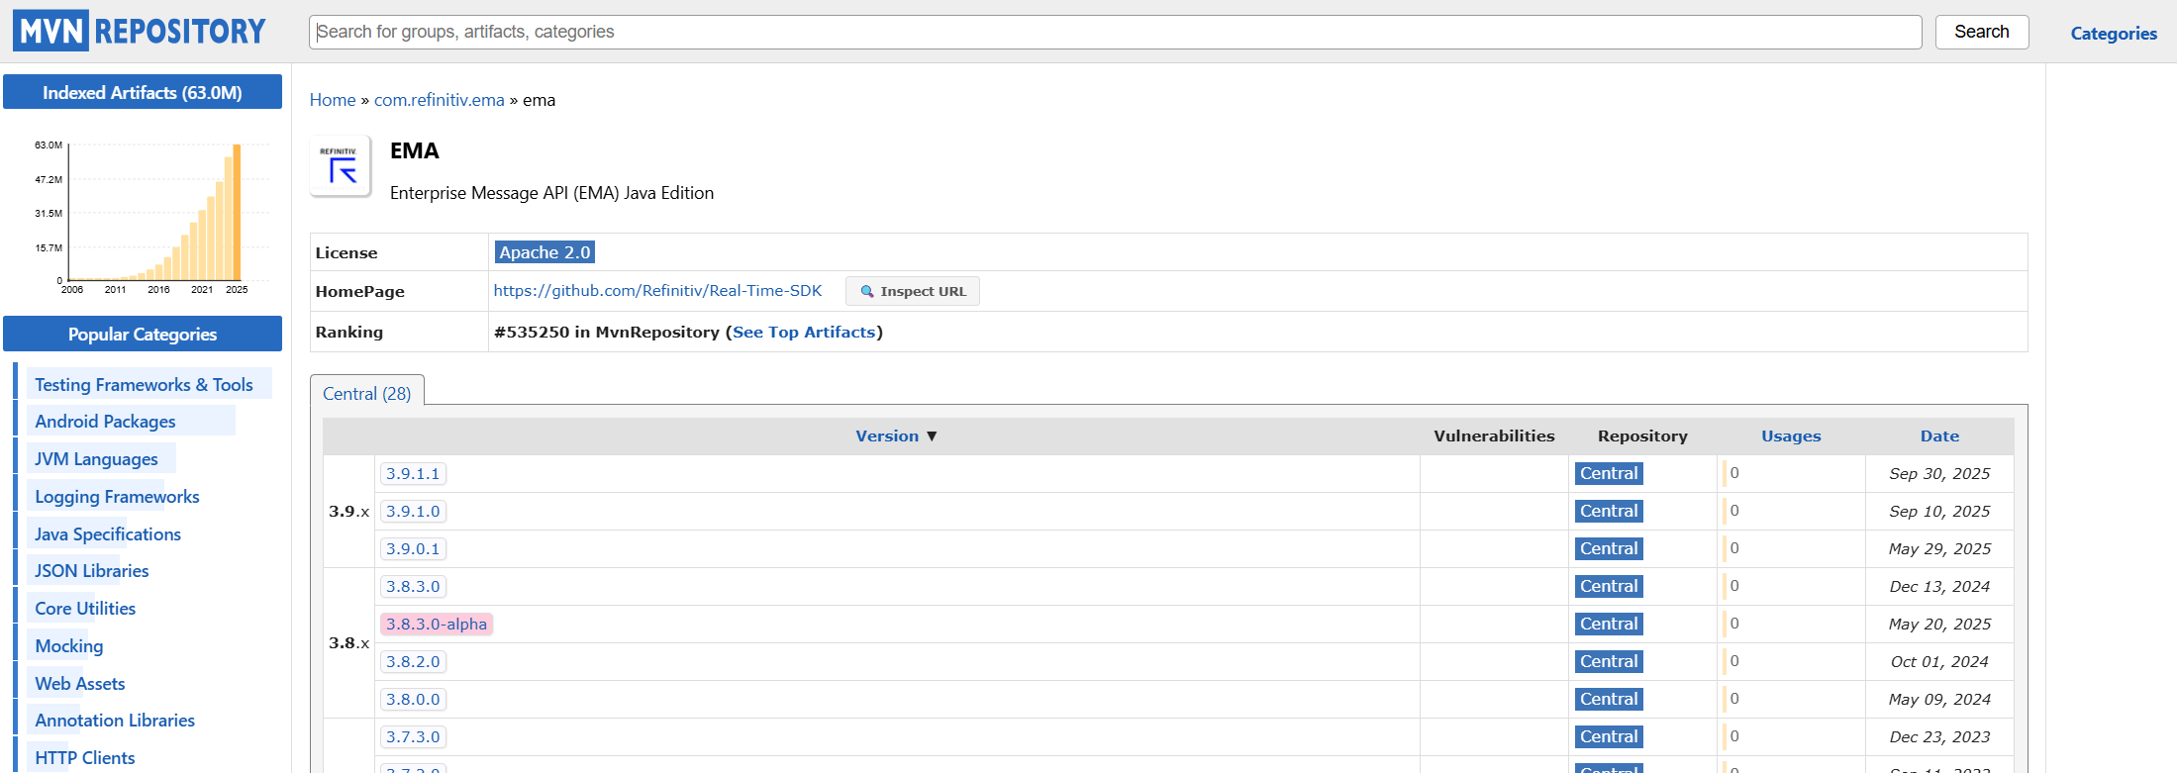Click date Oct 01, 2024

(1939, 662)
